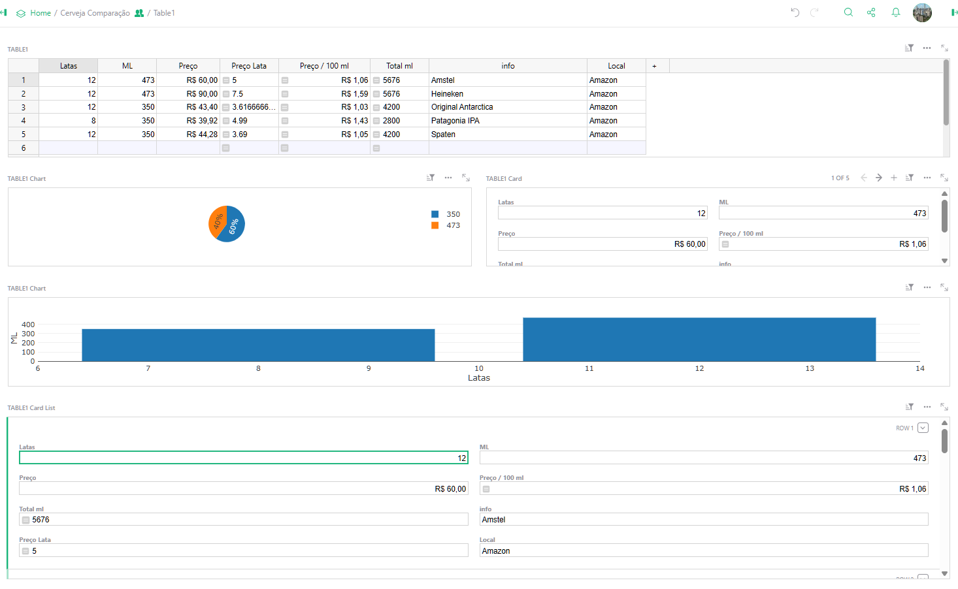Viewport: 958px width, 589px height.
Task: Click the Local field showing Amazon in Card List
Action: (704, 550)
